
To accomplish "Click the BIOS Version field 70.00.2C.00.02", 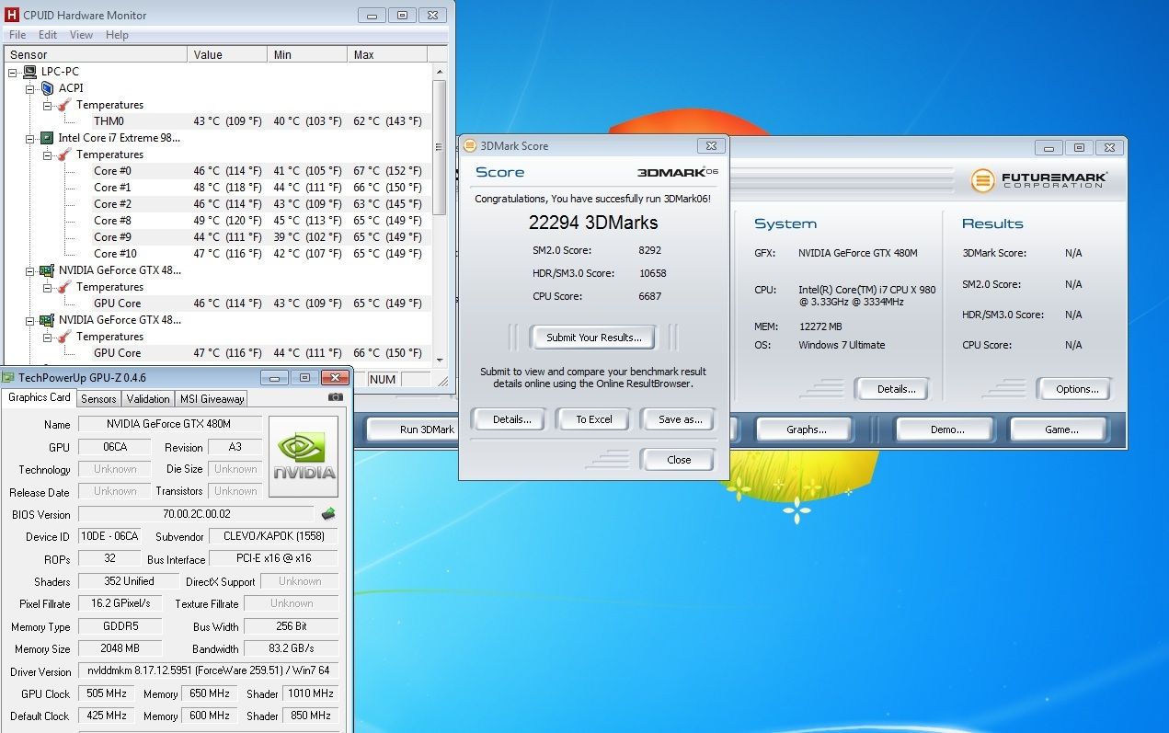I will (196, 515).
